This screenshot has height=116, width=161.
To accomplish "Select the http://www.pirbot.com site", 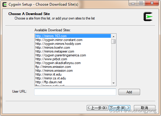I will point(73,59).
